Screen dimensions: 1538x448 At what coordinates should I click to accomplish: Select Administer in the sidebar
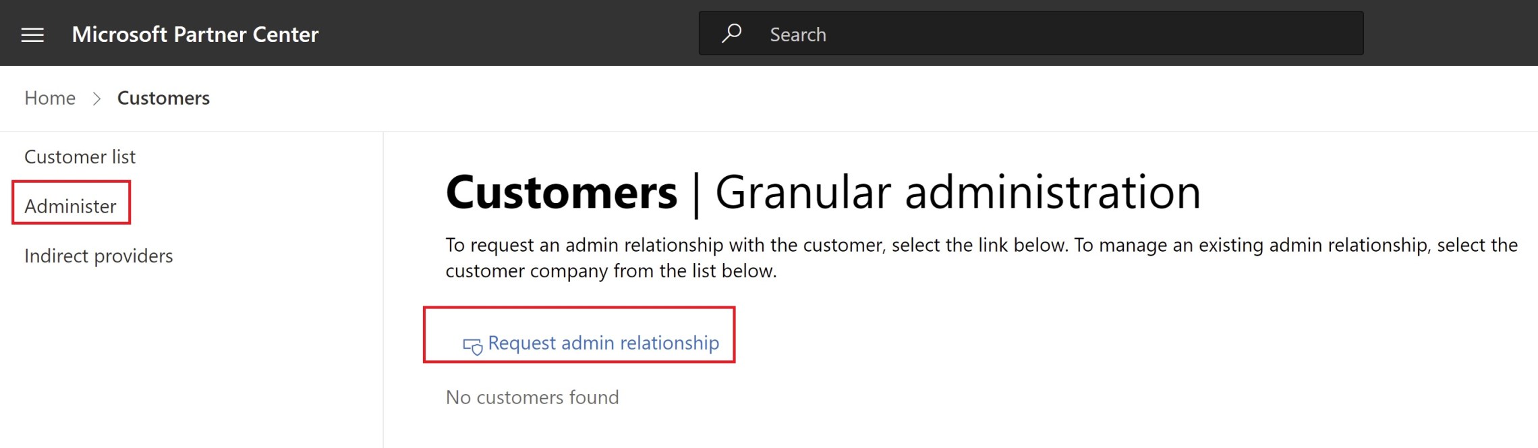click(x=69, y=205)
